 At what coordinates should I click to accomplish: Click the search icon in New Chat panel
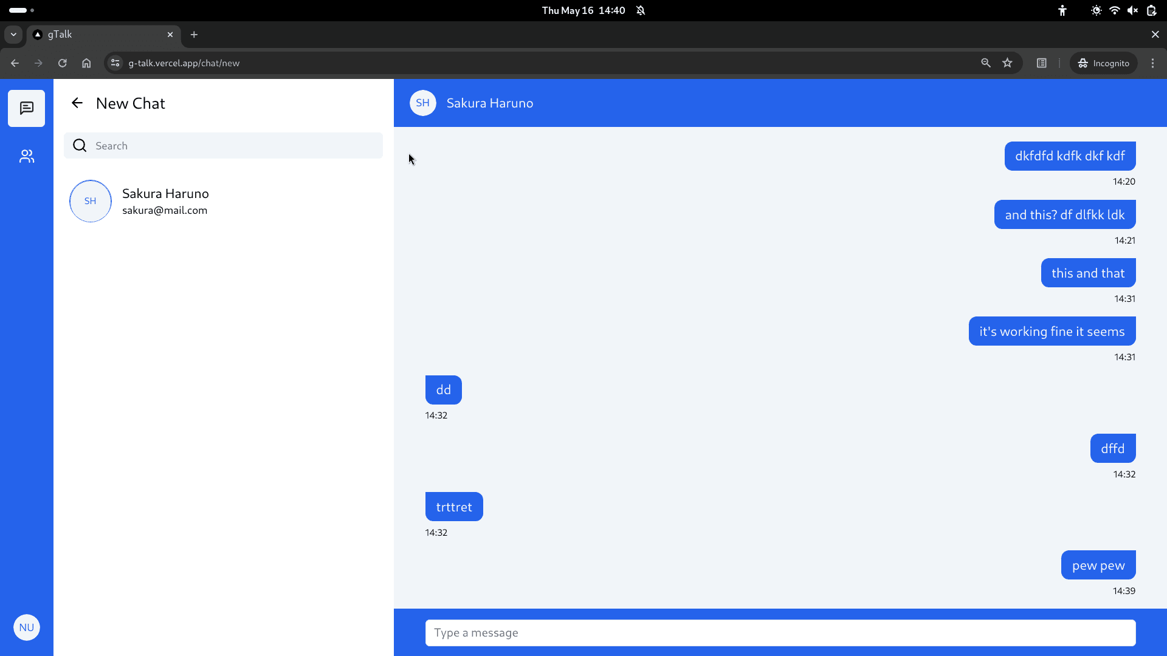(80, 145)
